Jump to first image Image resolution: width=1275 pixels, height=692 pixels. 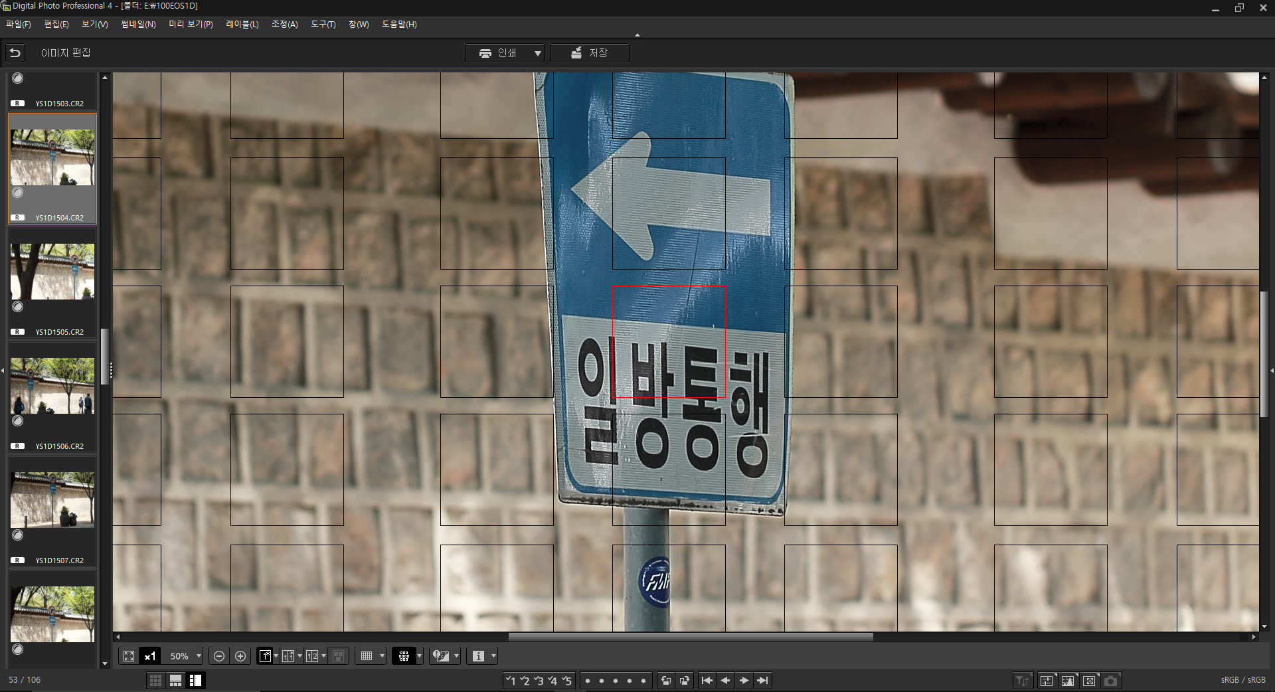pos(707,680)
